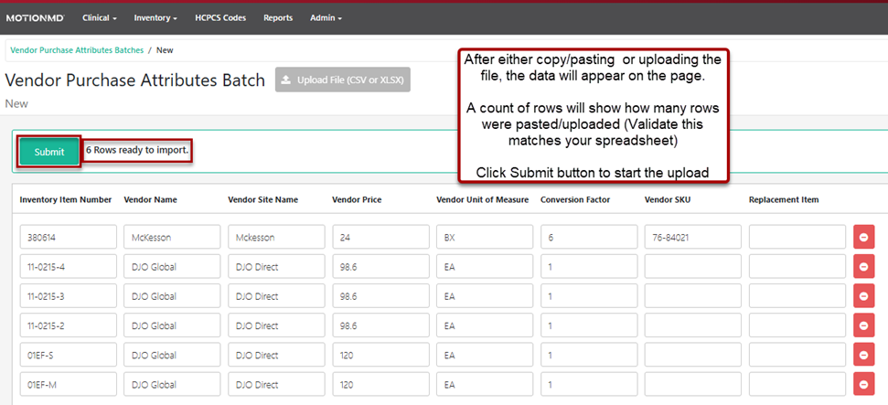The image size is (888, 405).
Task: Click the green Submit button
Action: pyautogui.click(x=49, y=152)
